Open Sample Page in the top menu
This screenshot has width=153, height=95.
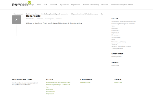pyautogui.click(x=29, y=5)
